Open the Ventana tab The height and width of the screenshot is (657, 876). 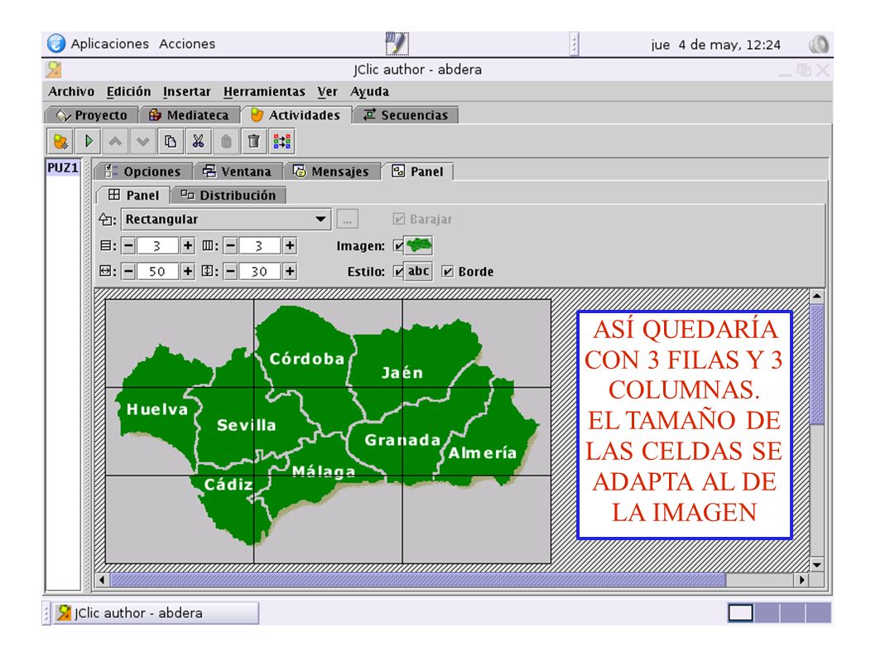(x=238, y=171)
